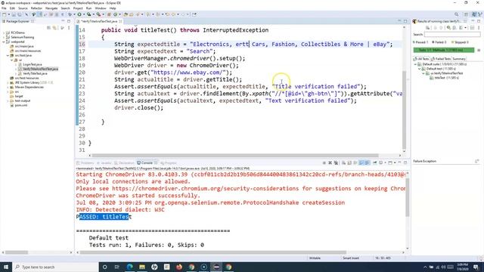484x272 pixels.
Task: Expand the SeleniumTraining project
Action: point(4,37)
